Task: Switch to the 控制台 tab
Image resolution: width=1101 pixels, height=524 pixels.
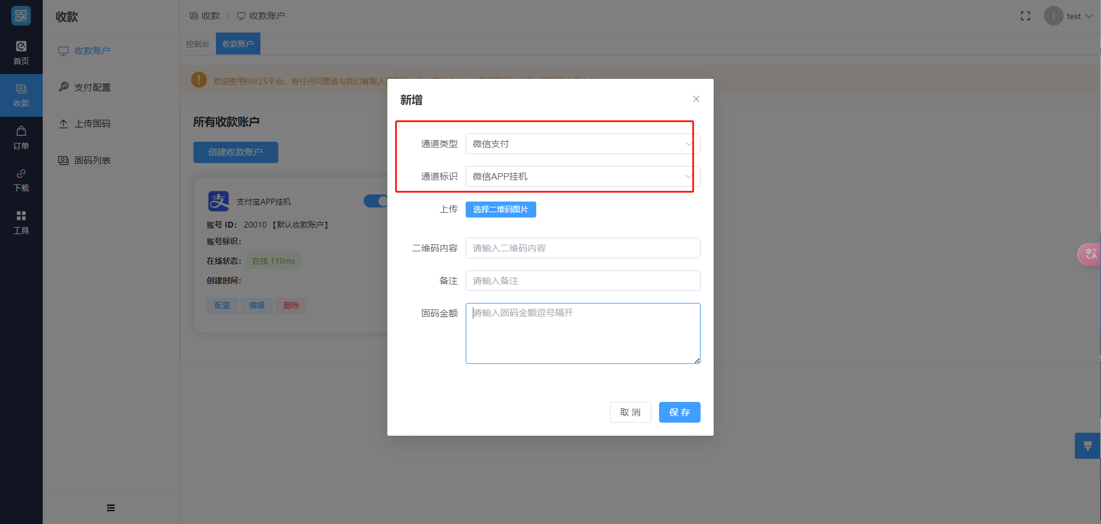Action: point(198,44)
